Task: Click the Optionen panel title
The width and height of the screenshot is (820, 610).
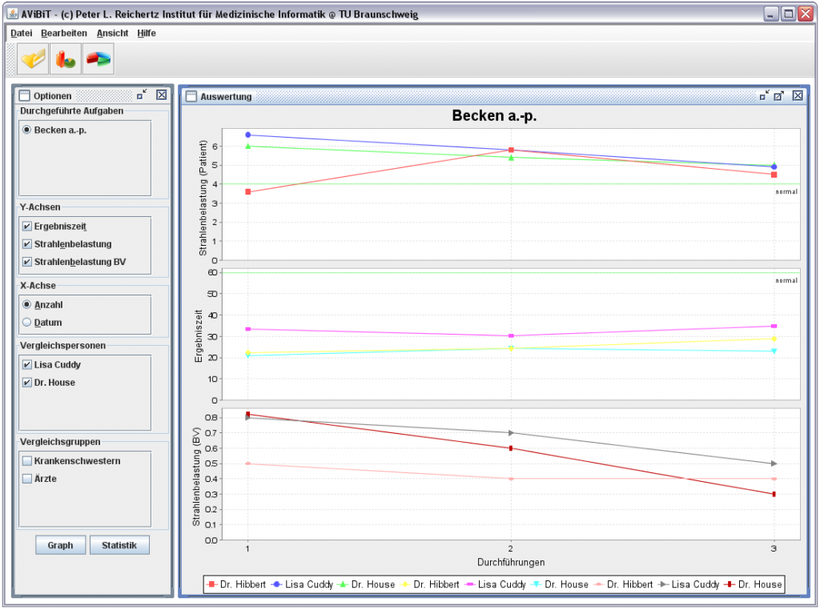Action: [52, 96]
